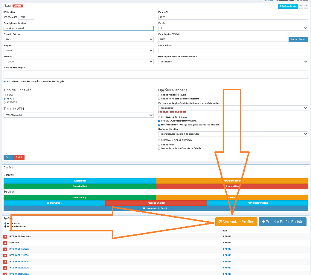
Task: Select the Ativar Manutenção radio option
Action: click(x=19, y=81)
